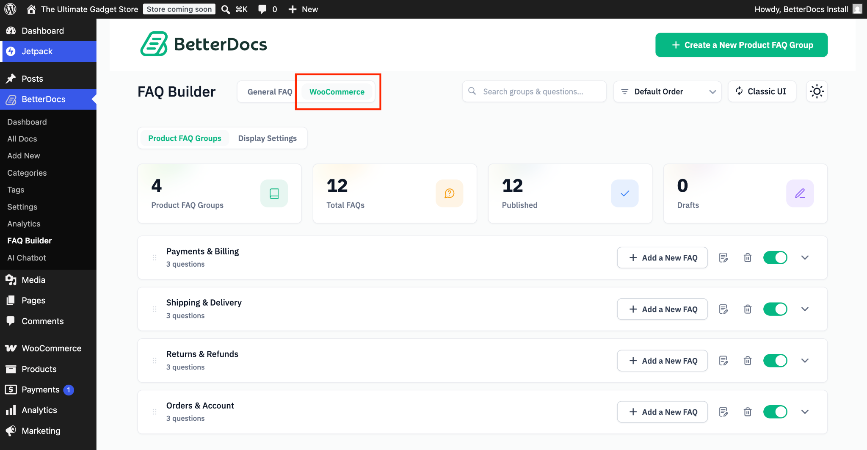Screen dimensions: 867x450
Task: Add a New FAQ to Orders & Account
Action: (662, 412)
